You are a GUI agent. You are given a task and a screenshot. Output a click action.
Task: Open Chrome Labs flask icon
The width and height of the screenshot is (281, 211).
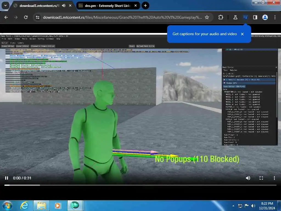click(235, 17)
